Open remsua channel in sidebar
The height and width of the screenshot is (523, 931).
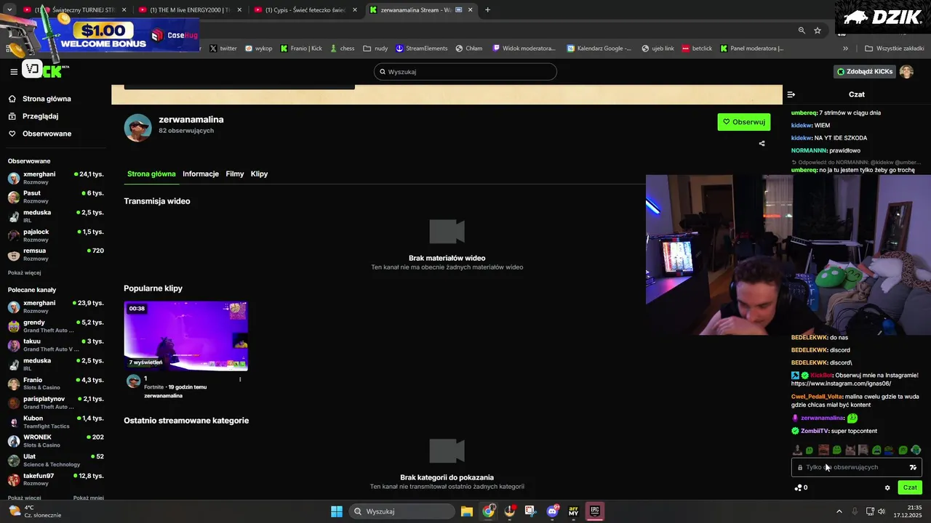tap(56, 254)
